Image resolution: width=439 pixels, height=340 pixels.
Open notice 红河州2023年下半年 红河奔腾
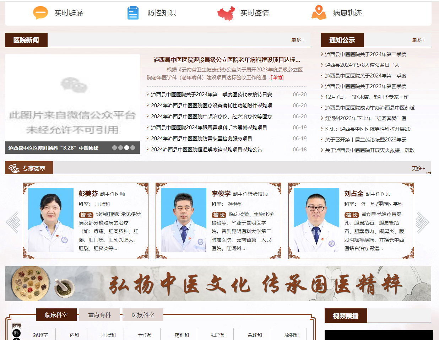tap(366, 118)
